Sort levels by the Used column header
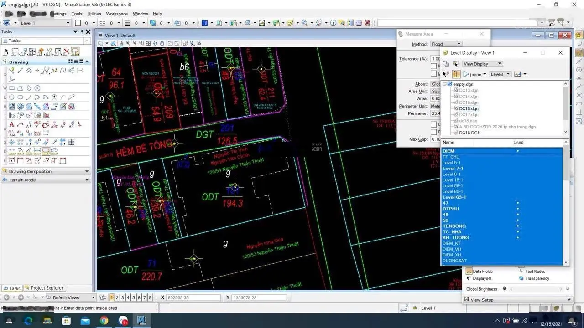Image resolution: width=584 pixels, height=328 pixels. [x=518, y=142]
